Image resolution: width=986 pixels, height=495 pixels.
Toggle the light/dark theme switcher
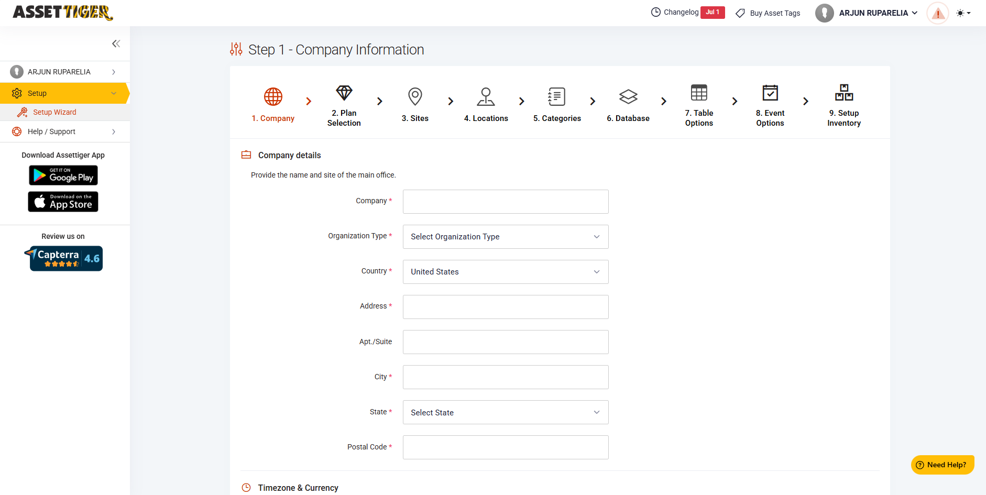[963, 13]
